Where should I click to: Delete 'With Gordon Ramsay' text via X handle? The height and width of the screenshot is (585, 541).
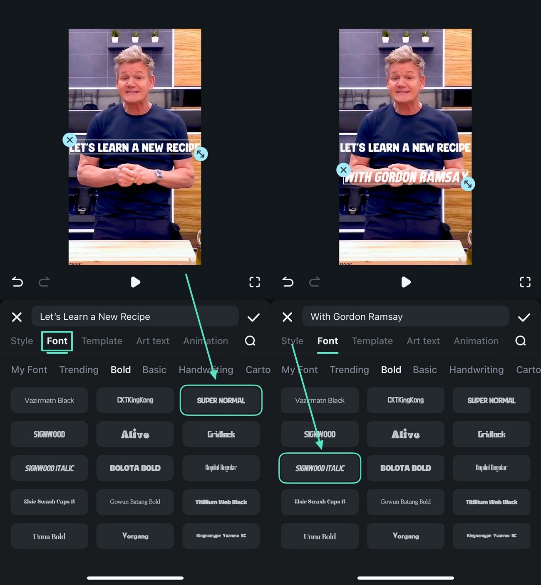(343, 170)
